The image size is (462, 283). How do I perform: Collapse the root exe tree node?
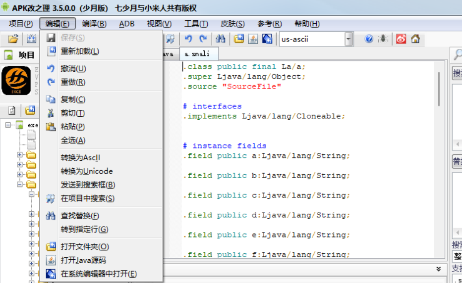8,125
